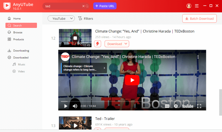Click the play icon in player controls

(66, 106)
